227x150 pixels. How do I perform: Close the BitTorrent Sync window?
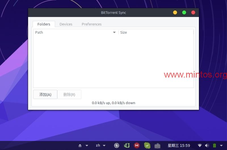point(193,12)
